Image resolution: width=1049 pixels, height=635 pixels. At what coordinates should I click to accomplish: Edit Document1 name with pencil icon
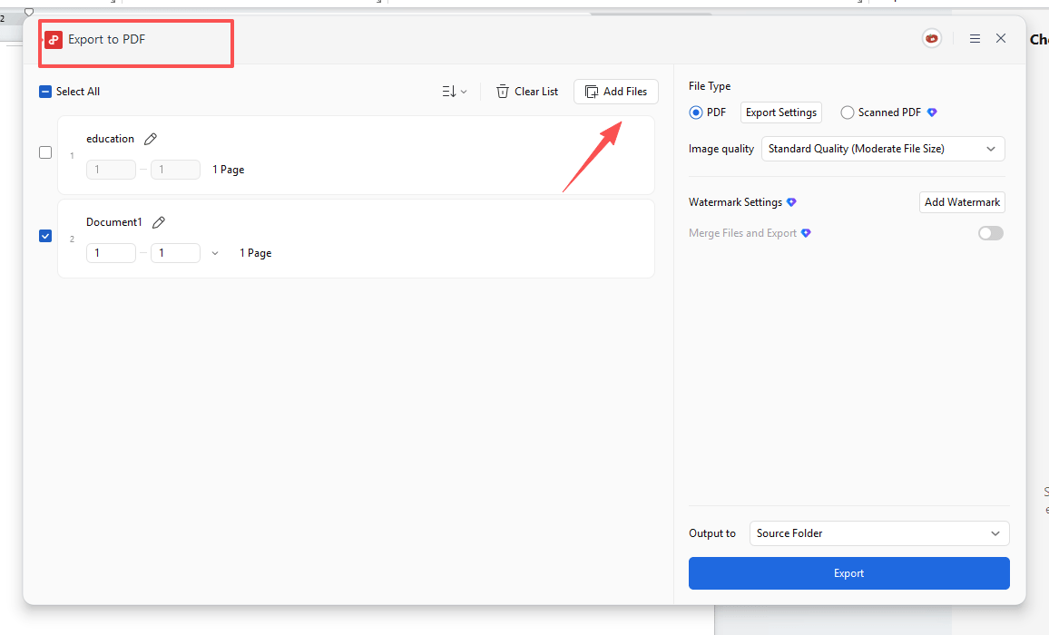click(159, 223)
